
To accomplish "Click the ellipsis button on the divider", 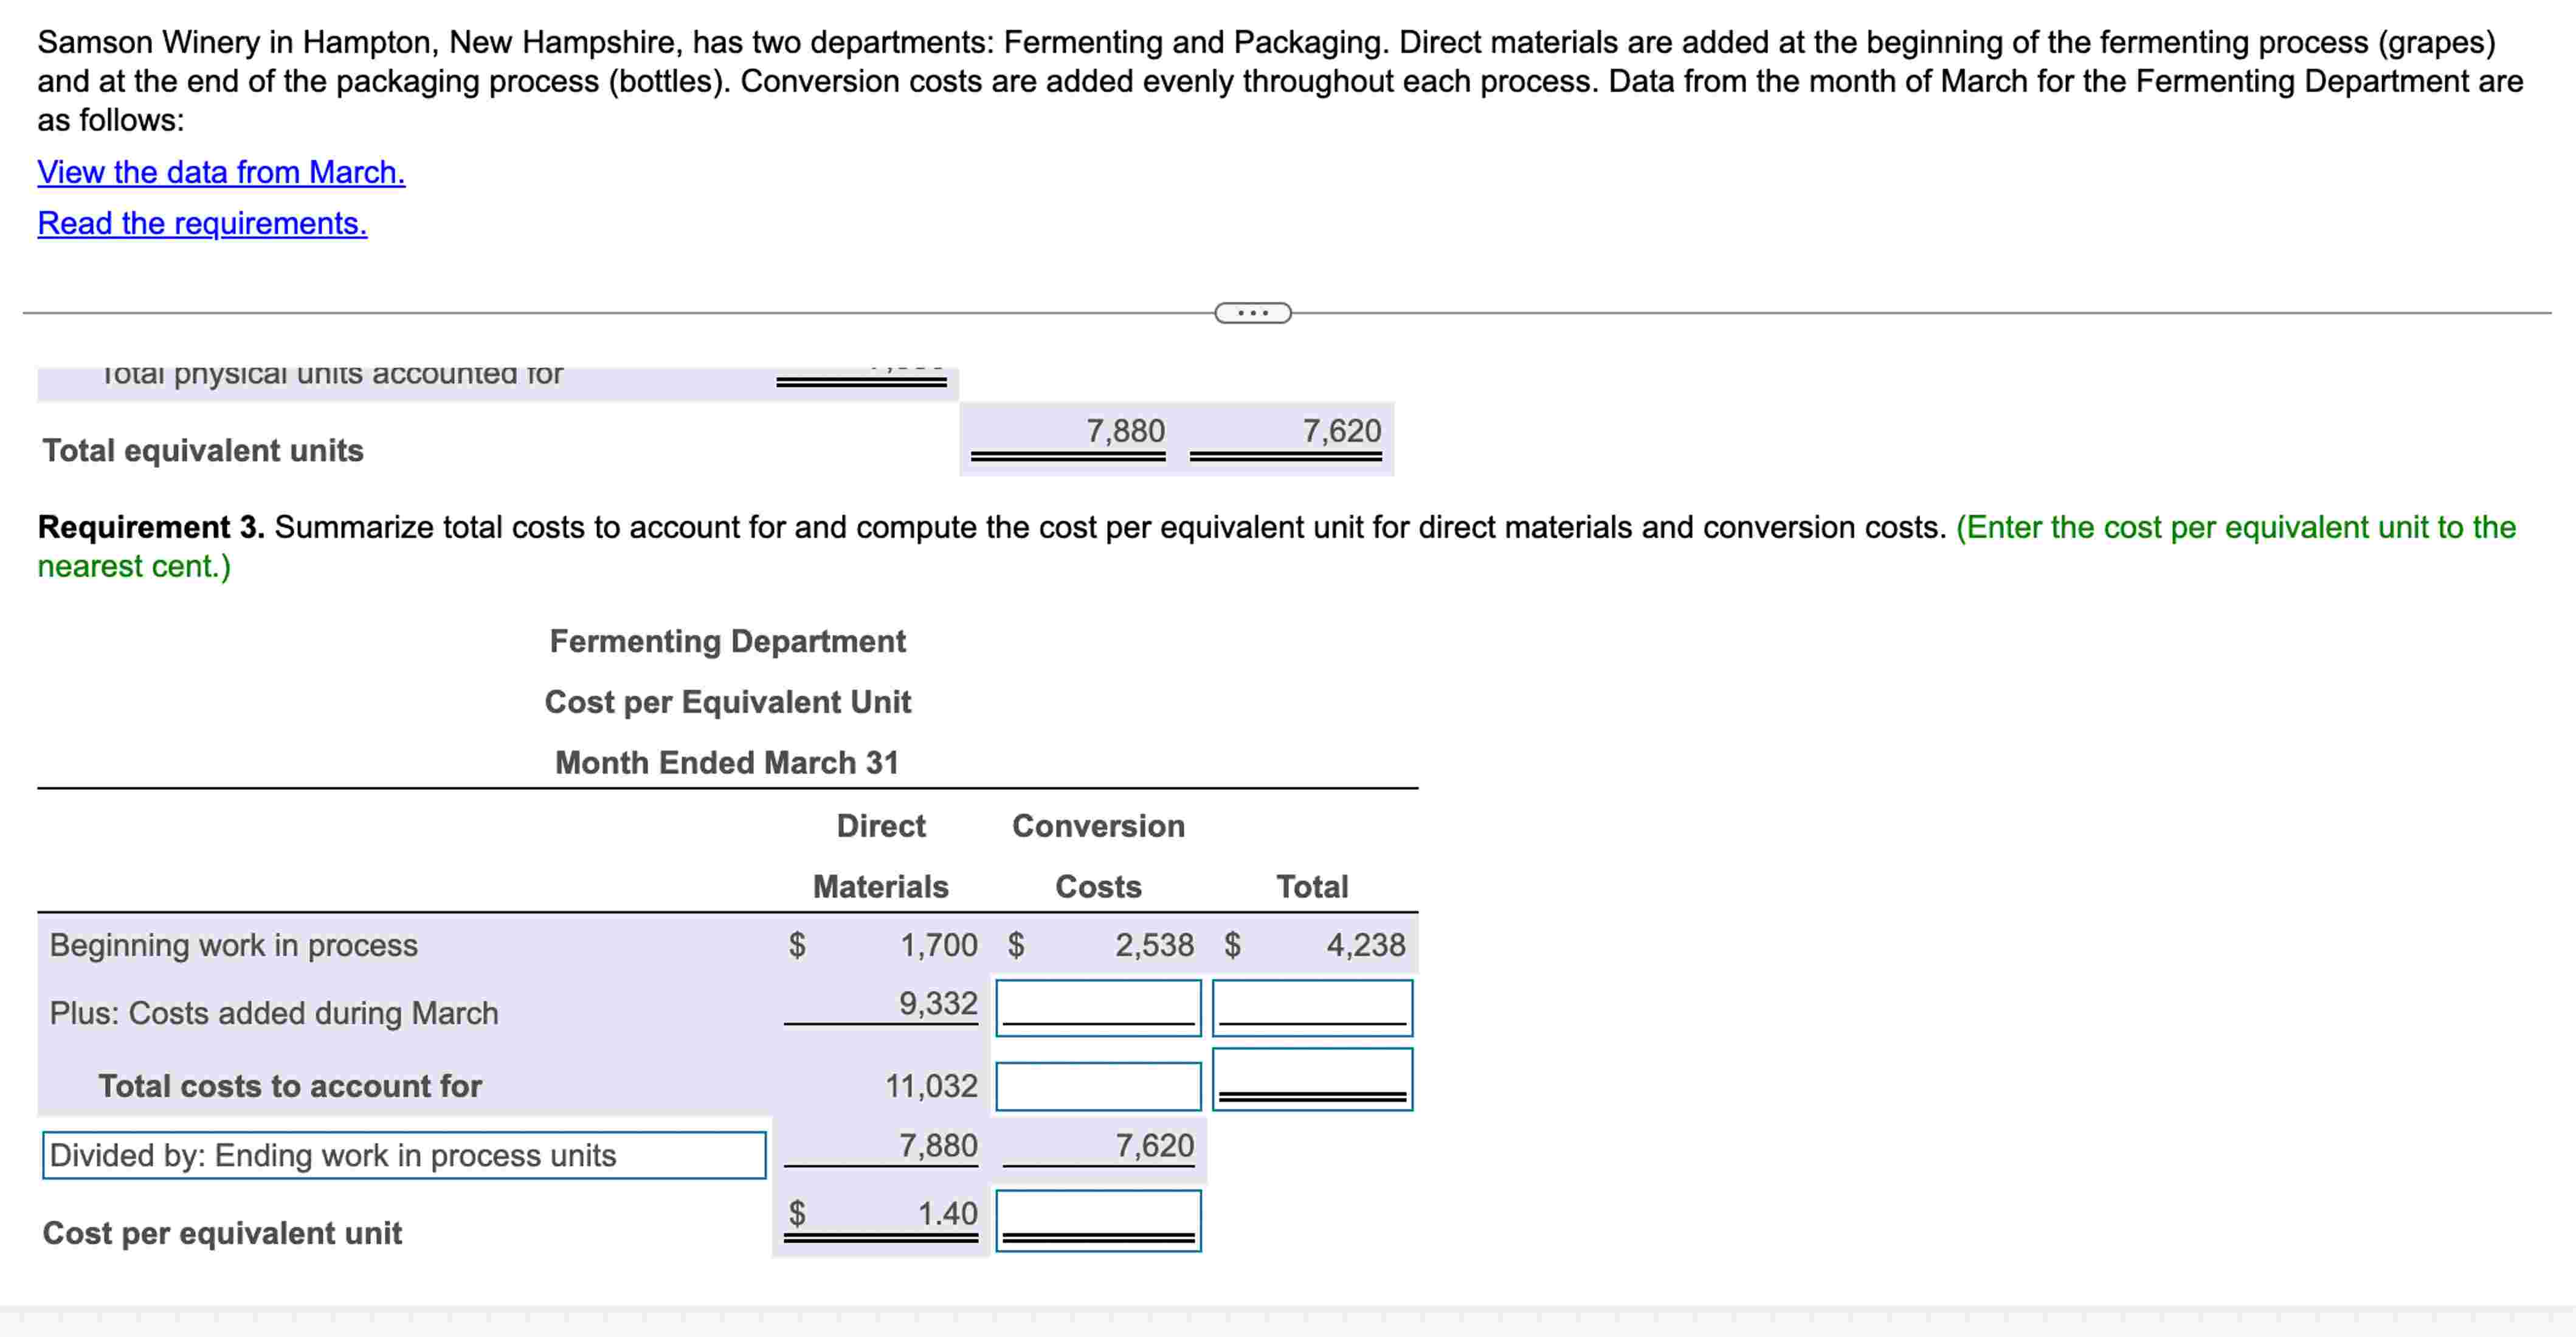I will coord(1252,313).
